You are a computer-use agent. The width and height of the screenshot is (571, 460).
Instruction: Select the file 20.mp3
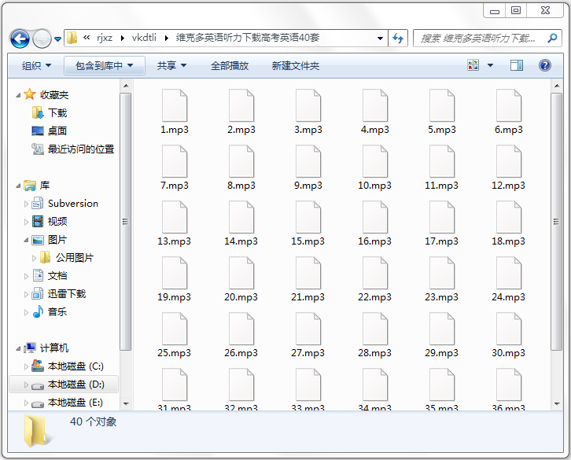[x=241, y=279]
